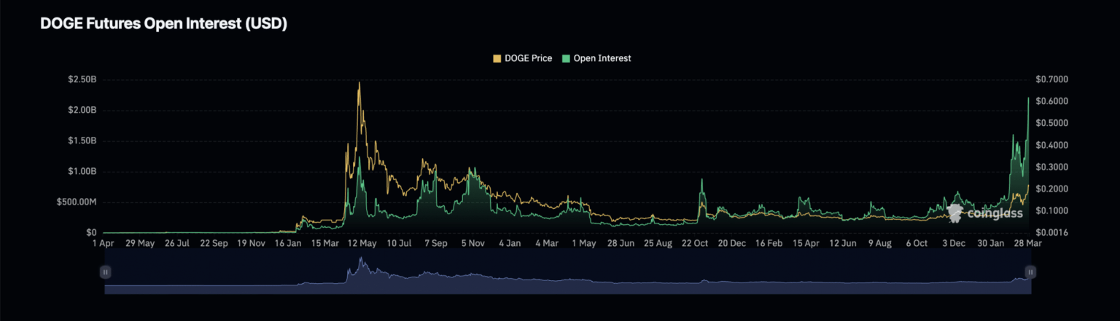Click the $500.00M left axis label

[77, 202]
